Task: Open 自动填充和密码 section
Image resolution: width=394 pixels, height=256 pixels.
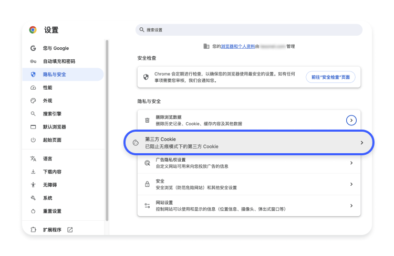Action: pyautogui.click(x=63, y=61)
